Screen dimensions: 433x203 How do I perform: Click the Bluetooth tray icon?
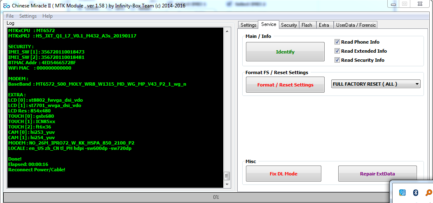click(x=416, y=193)
